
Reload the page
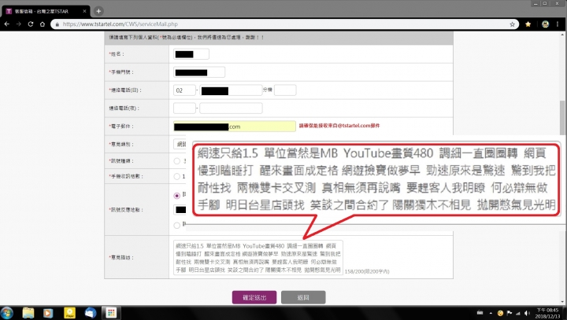click(x=31, y=24)
